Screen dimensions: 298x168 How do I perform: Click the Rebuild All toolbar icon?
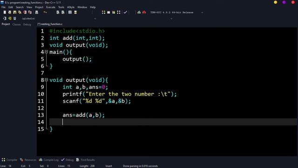[x=119, y=13]
